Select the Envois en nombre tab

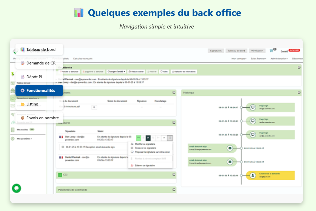pos(39,118)
